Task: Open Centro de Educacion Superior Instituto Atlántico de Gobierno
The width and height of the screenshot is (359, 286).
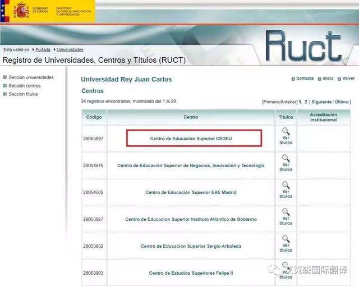Action: [191, 219]
